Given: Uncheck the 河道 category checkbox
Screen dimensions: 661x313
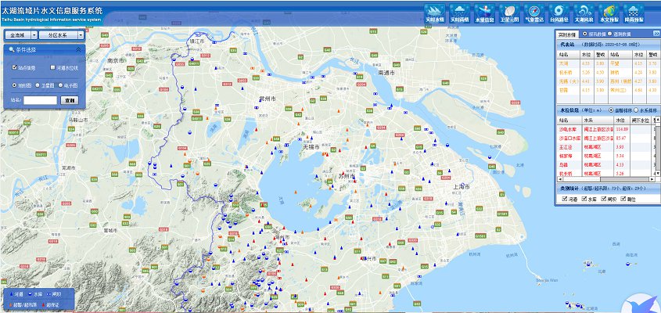Looking at the screenshot, I should click(x=565, y=199).
